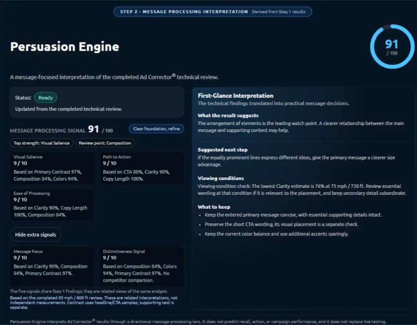417x325 pixels.
Task: Click the MESSAGE PROCESSING SIGNAL label
Action: click(x=48, y=130)
